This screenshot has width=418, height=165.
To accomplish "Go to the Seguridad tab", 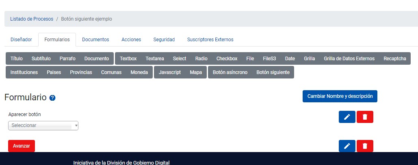I will click(164, 40).
